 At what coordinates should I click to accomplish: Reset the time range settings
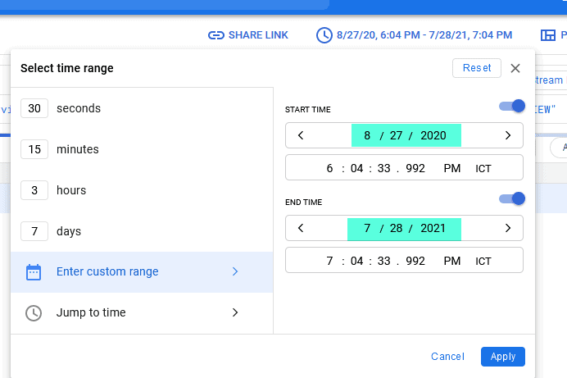[x=477, y=68]
